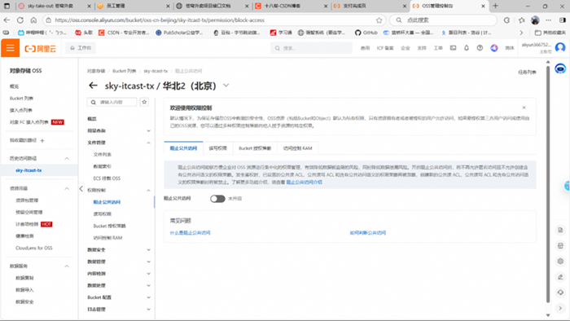The image size is (570, 321).
Task: Go back with the browser back arrow
Action: tap(7, 20)
